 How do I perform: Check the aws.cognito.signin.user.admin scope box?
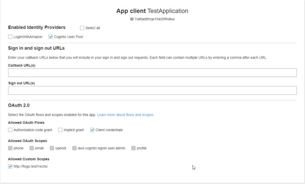pyautogui.click(x=74, y=148)
